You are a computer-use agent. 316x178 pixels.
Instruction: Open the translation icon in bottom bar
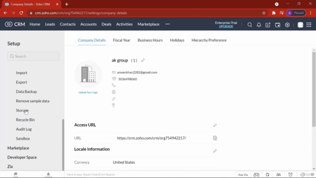[278, 175]
